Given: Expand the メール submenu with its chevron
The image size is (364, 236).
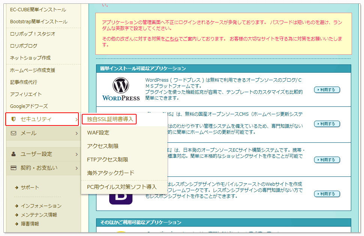Looking at the screenshot, I should [x=77, y=133].
